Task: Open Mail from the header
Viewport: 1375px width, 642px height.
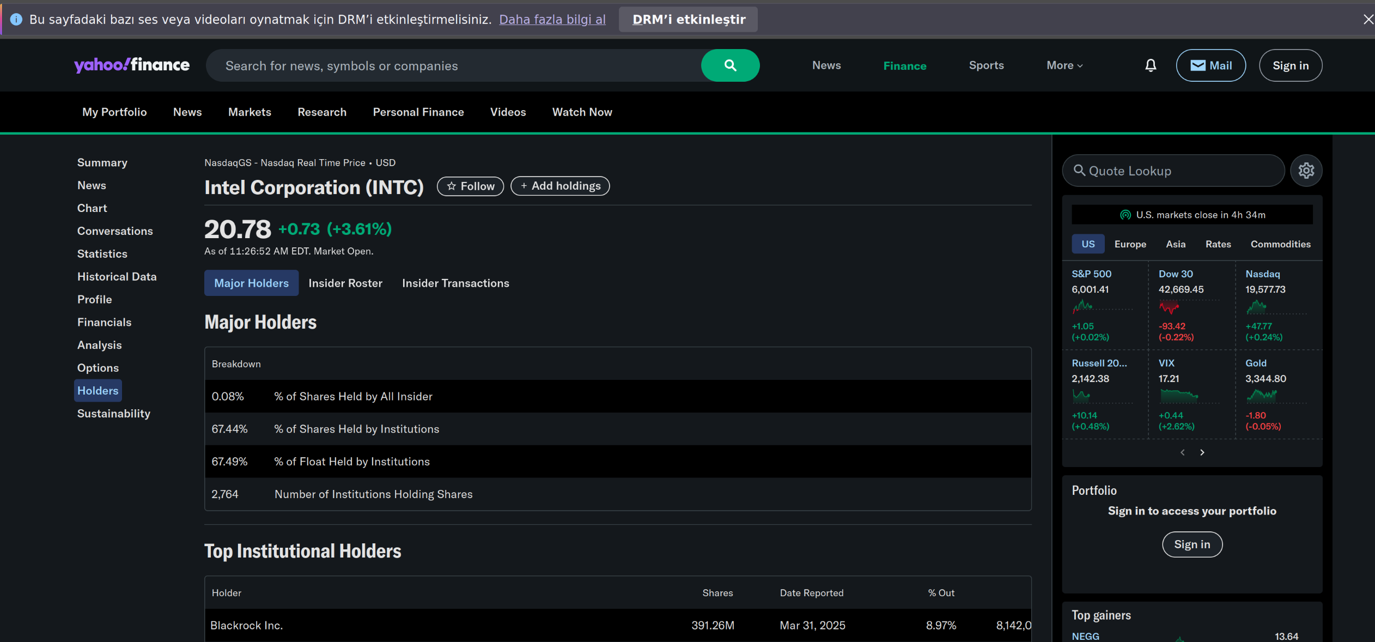Action: click(x=1210, y=65)
